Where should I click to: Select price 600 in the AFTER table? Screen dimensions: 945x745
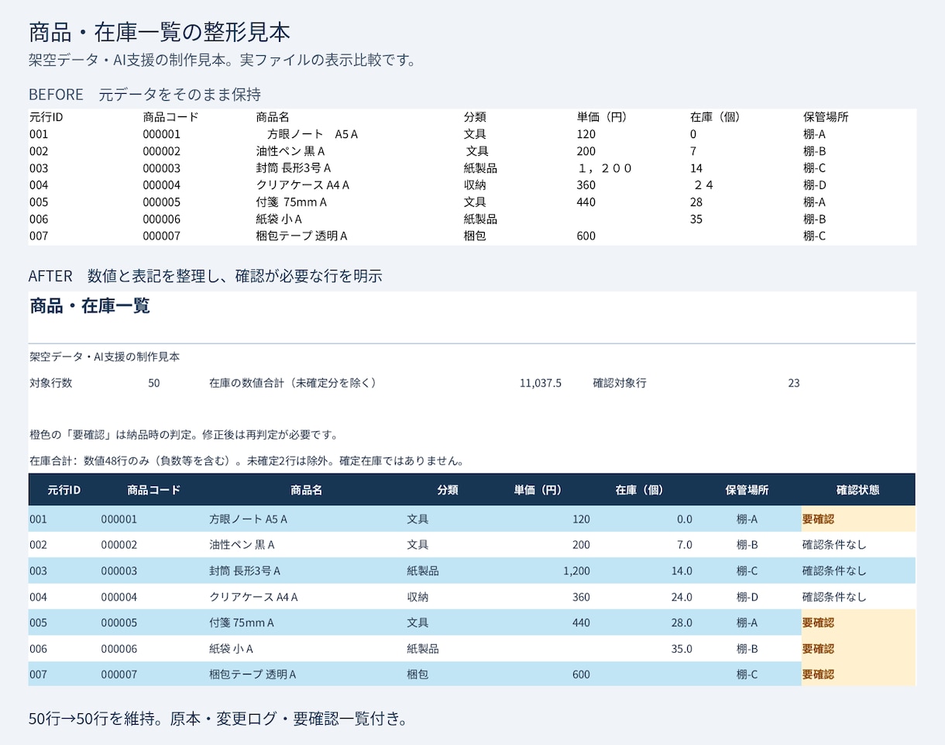click(x=581, y=674)
